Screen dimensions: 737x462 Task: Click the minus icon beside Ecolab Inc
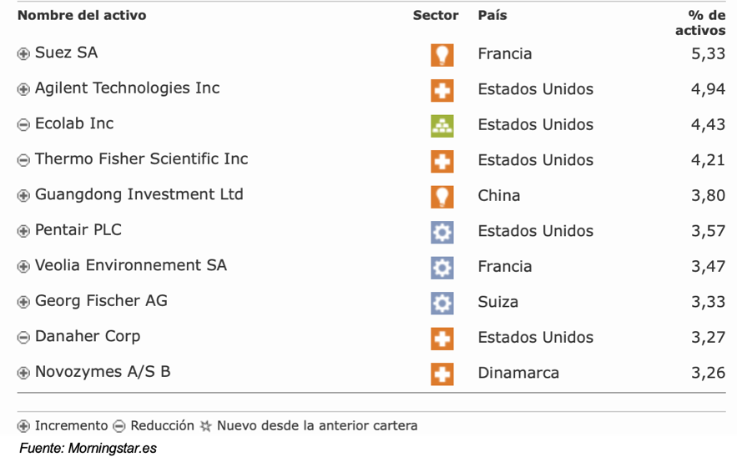(23, 125)
